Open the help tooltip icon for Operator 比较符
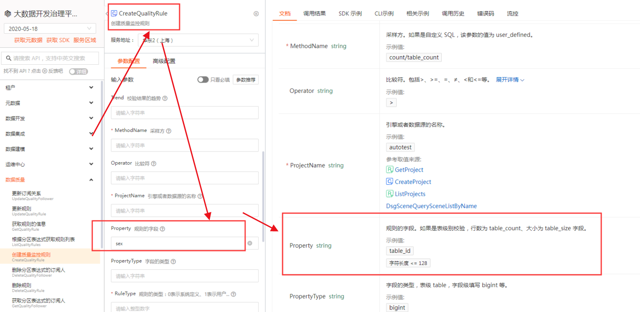This screenshot has height=312, width=640. [x=154, y=163]
